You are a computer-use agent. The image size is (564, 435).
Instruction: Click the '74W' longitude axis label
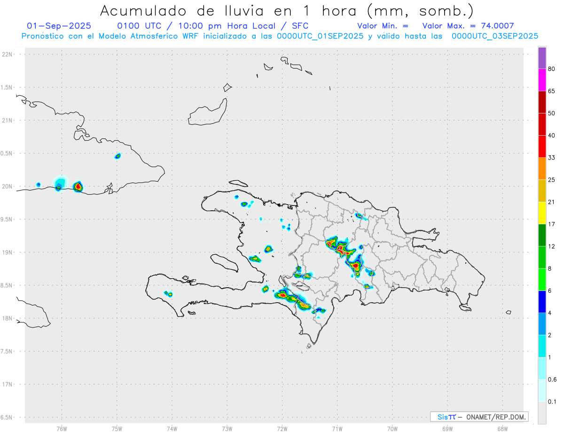coord(172,428)
